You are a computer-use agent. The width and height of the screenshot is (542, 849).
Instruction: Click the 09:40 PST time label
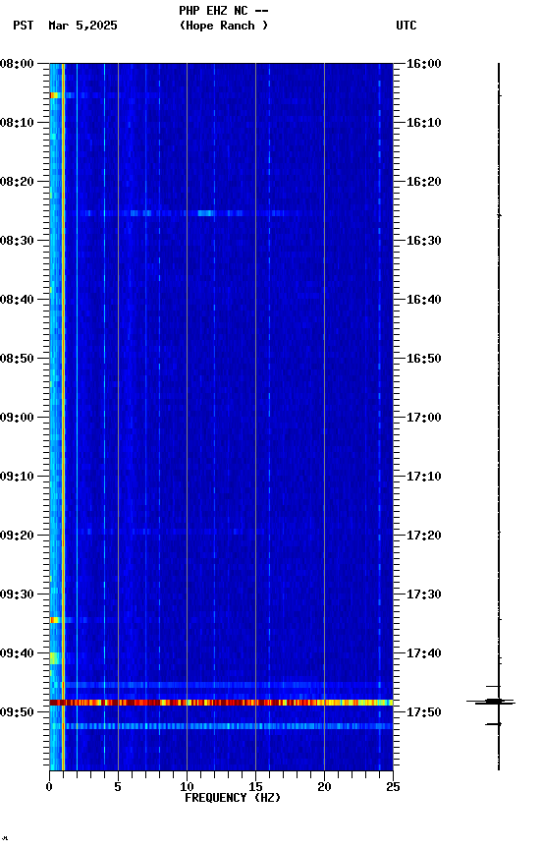(17, 654)
